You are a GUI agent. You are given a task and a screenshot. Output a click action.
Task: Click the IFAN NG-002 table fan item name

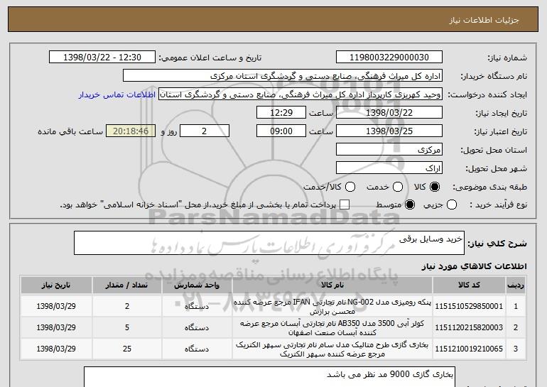click(332, 307)
